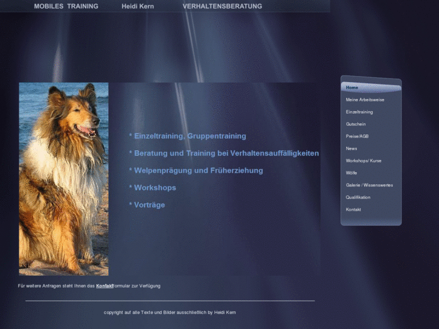Click the Vorträge bullet text
The width and height of the screenshot is (439, 329).
point(147,205)
